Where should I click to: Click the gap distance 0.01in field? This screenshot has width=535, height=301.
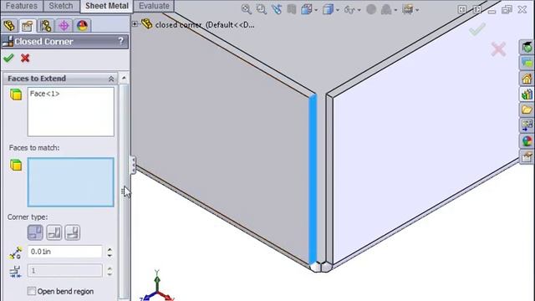point(65,252)
